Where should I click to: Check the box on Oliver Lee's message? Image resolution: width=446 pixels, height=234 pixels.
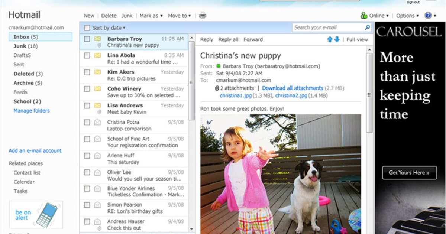click(x=87, y=172)
